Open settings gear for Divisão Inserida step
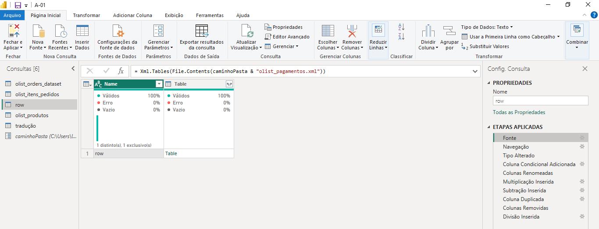The image size is (599, 229). click(x=582, y=216)
